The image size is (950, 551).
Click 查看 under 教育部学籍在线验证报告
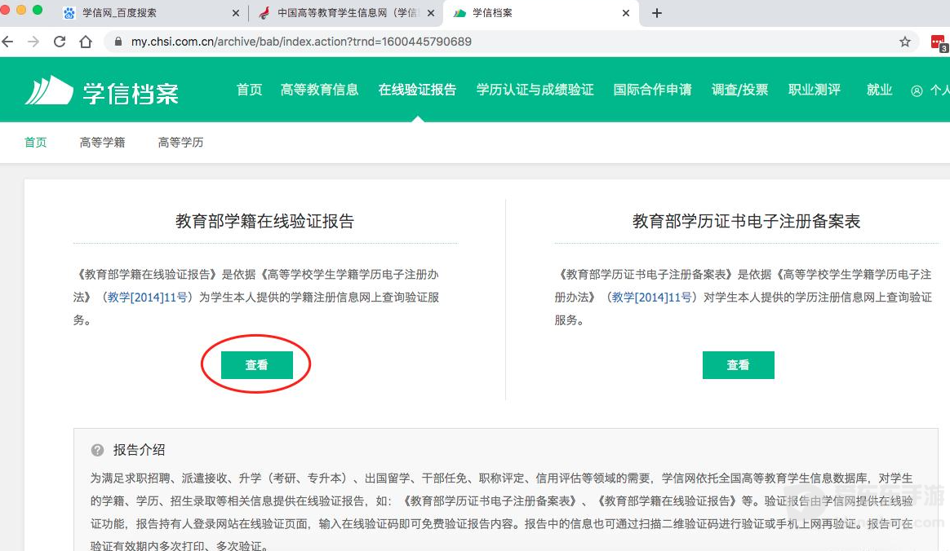[x=257, y=364]
